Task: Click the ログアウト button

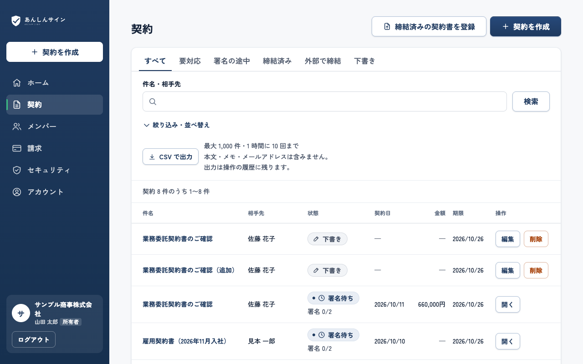Action: 34,339
